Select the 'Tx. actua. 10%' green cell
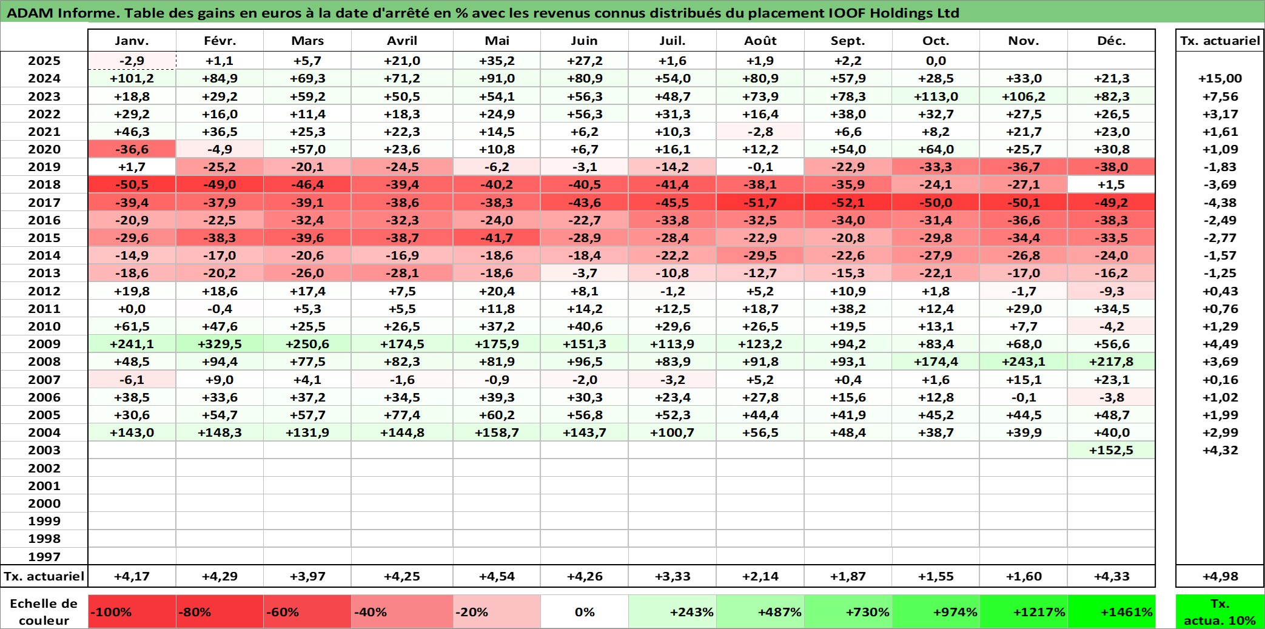 point(1220,611)
